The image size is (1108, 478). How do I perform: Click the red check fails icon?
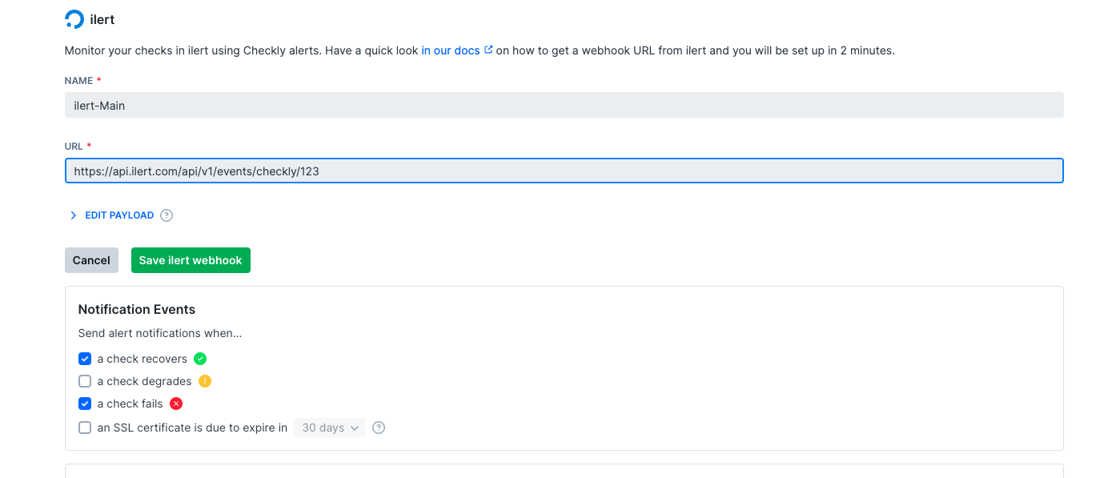(176, 404)
